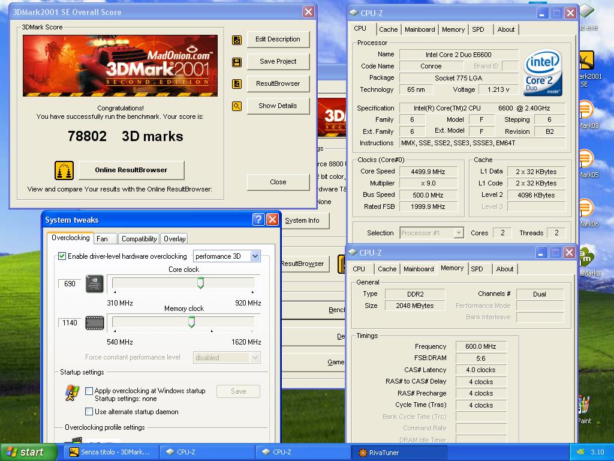Click the Show Details magnifier icon
614x461 pixels.
(237, 106)
